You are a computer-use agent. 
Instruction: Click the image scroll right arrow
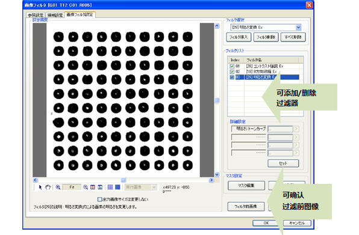tap(211, 180)
